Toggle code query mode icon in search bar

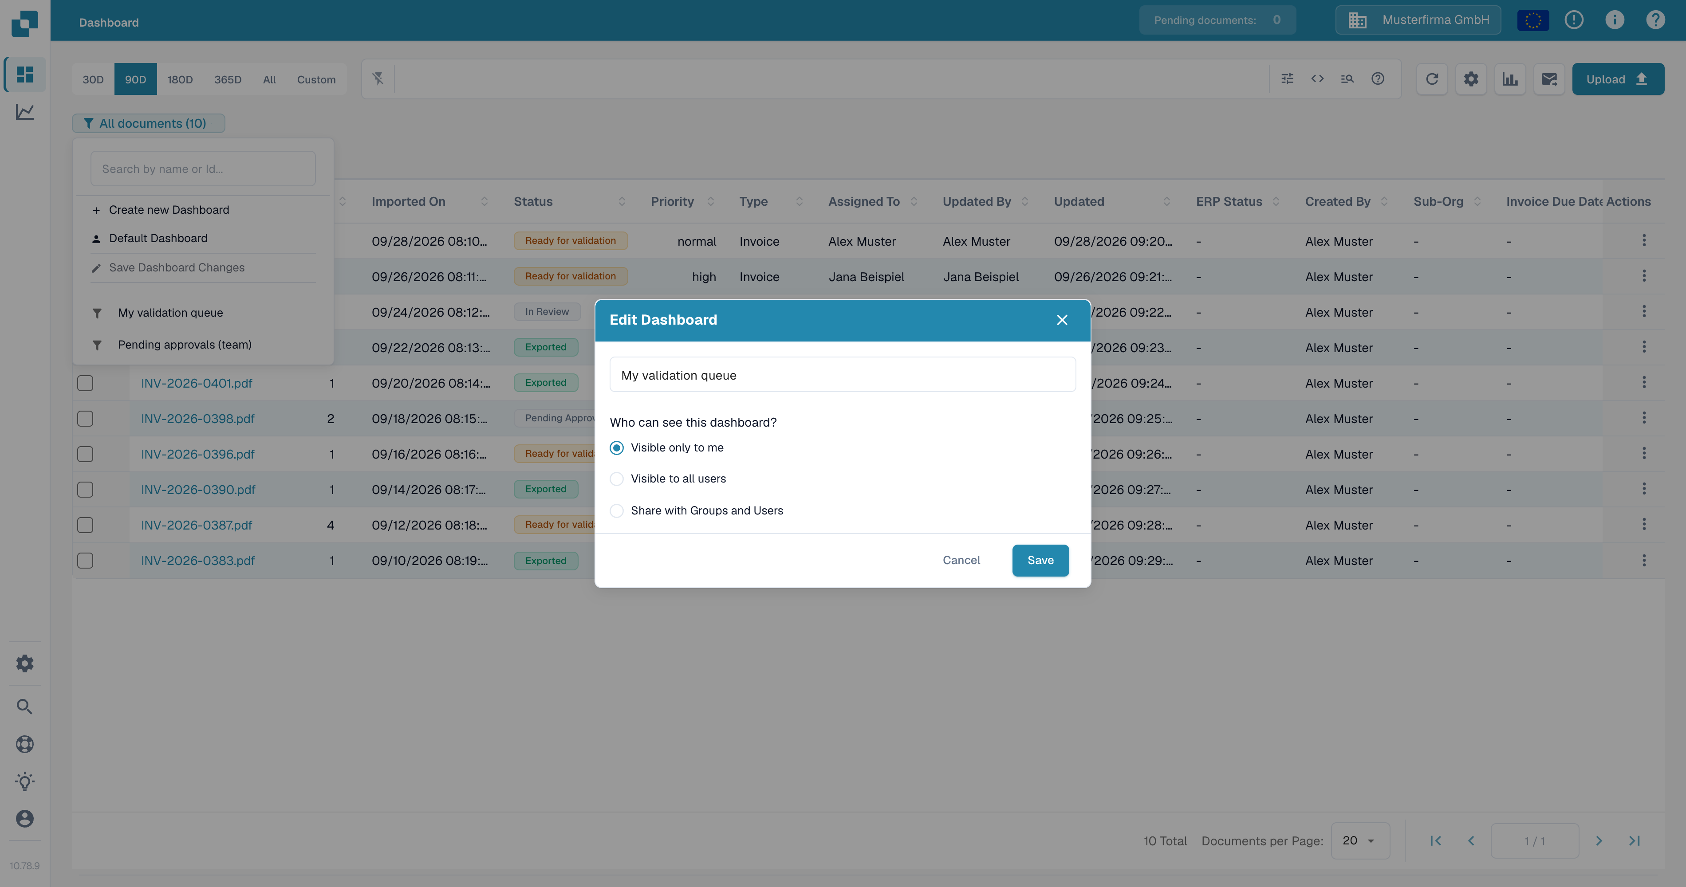click(x=1317, y=78)
